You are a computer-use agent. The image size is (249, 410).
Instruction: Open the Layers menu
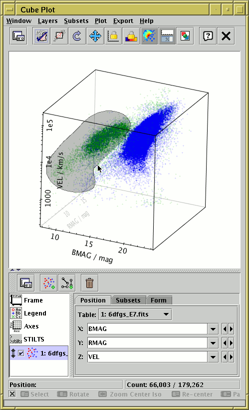pyautogui.click(x=47, y=21)
